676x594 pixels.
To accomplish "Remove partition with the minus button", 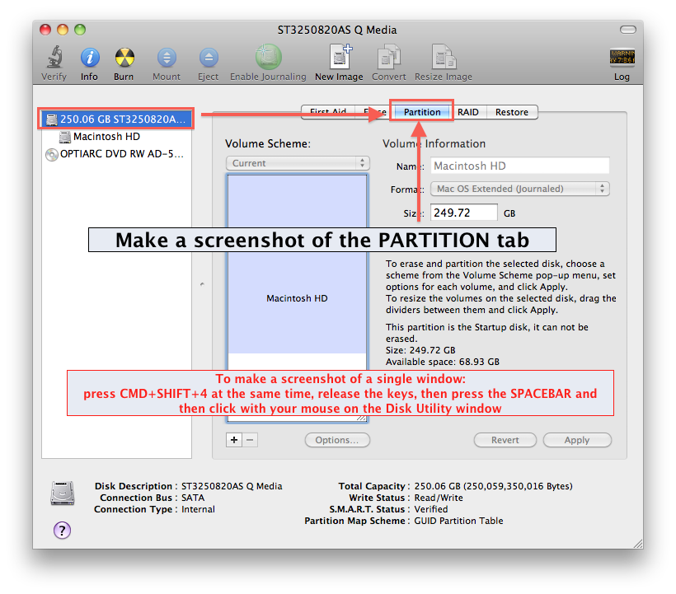I will [x=250, y=440].
